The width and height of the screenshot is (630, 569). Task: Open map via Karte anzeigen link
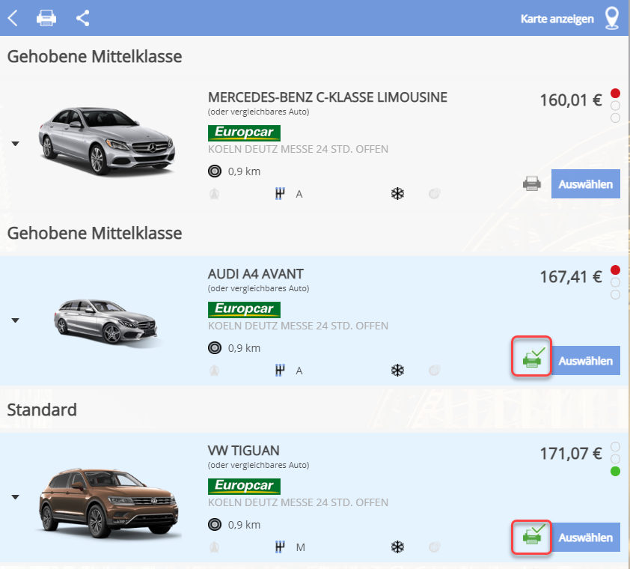coord(557,19)
